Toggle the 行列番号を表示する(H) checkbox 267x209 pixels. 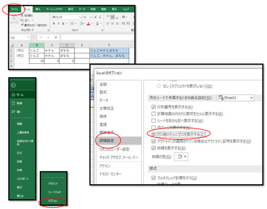click(x=153, y=107)
